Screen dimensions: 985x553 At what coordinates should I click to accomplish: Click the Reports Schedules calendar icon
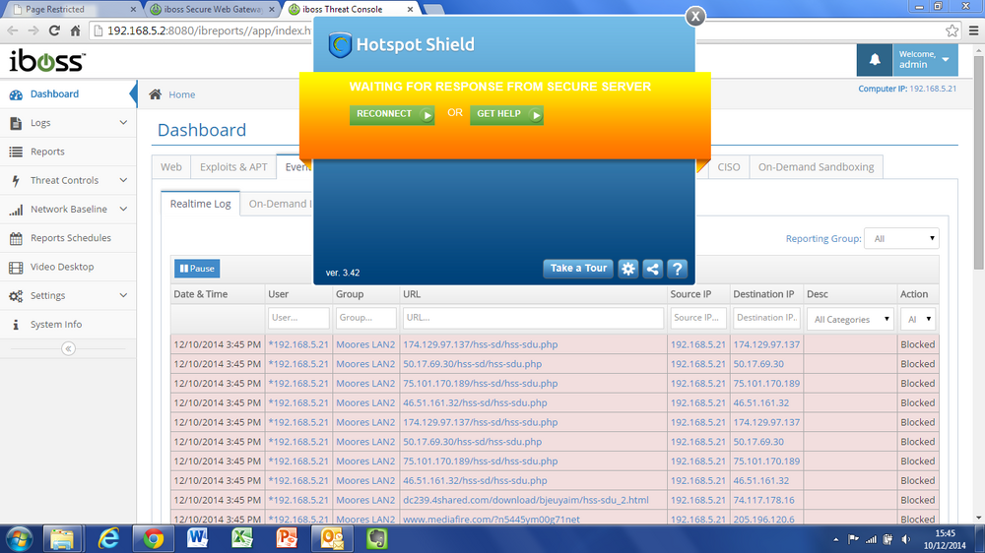(x=16, y=238)
